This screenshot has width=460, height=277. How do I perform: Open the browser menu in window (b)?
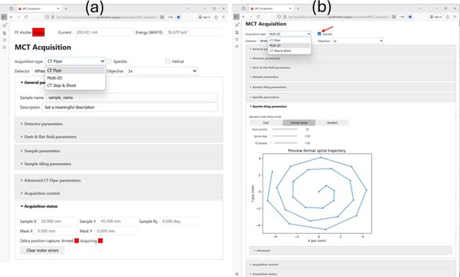[x=455, y=17]
